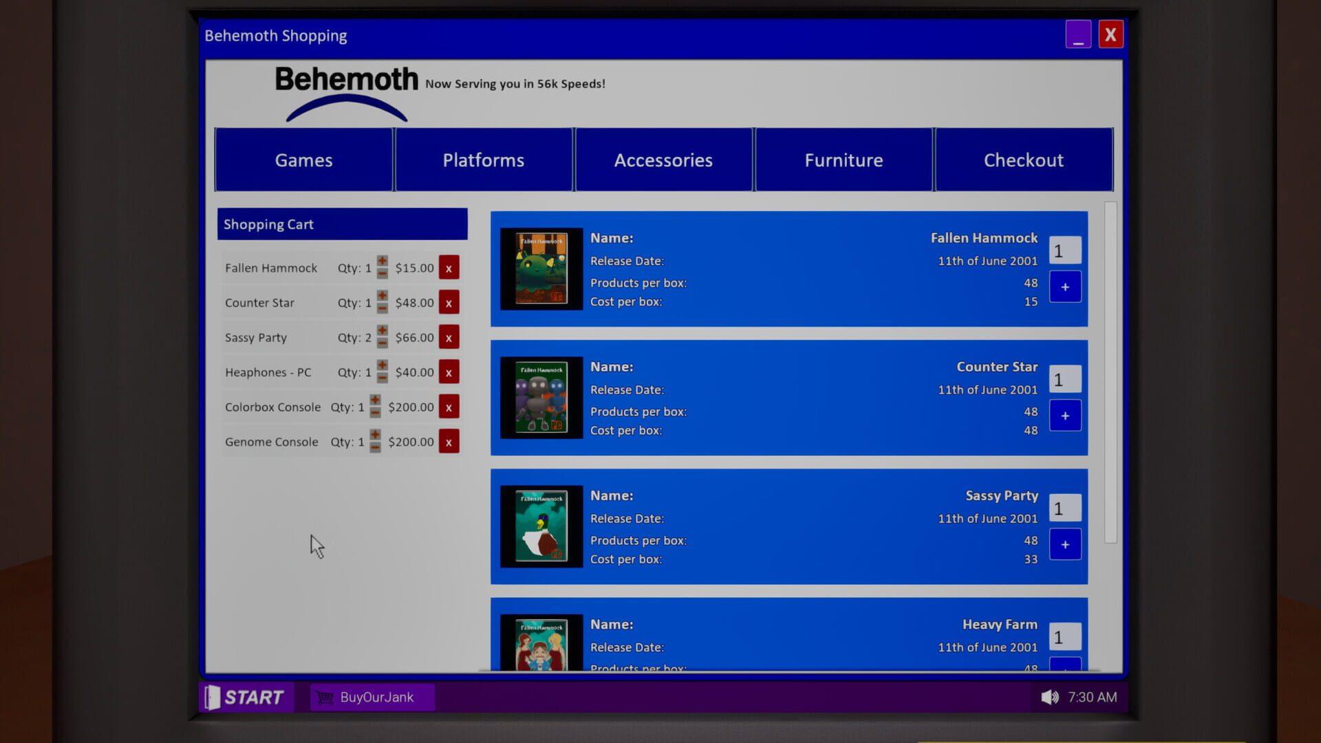Click the speaker volume icon in the taskbar

(1049, 697)
